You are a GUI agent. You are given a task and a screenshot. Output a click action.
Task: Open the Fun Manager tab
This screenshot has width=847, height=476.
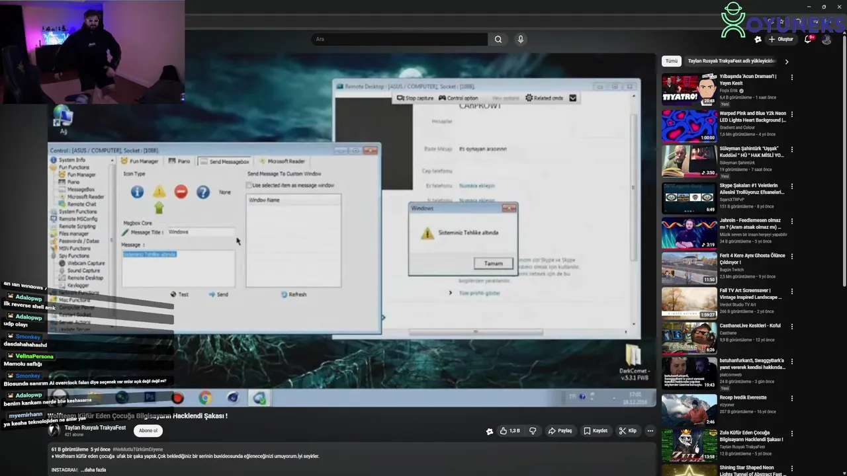pos(140,161)
